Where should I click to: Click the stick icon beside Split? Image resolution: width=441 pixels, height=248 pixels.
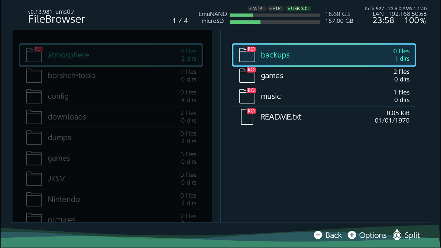pyautogui.click(x=397, y=235)
